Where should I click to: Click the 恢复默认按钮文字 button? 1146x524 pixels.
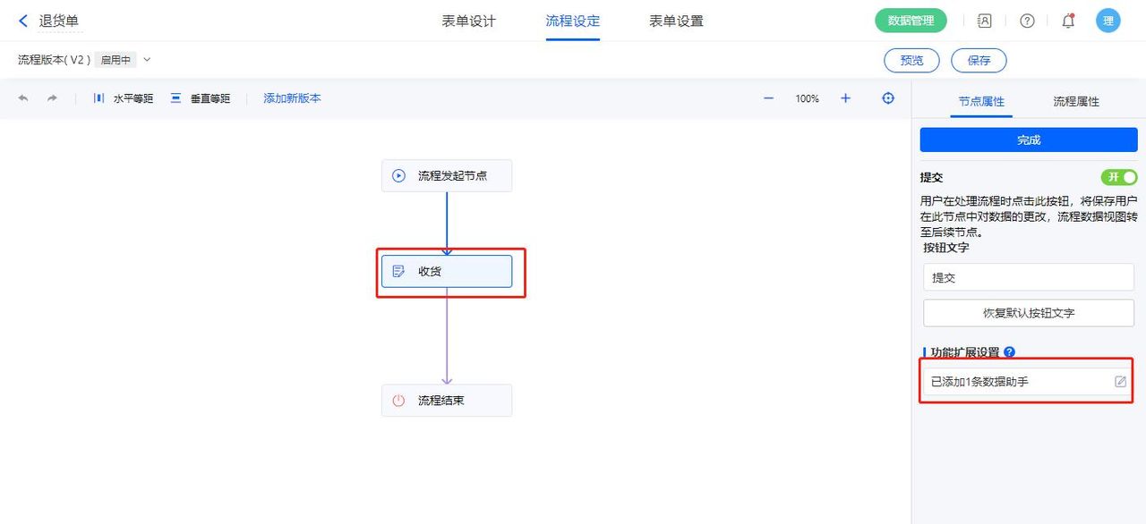point(1028,310)
